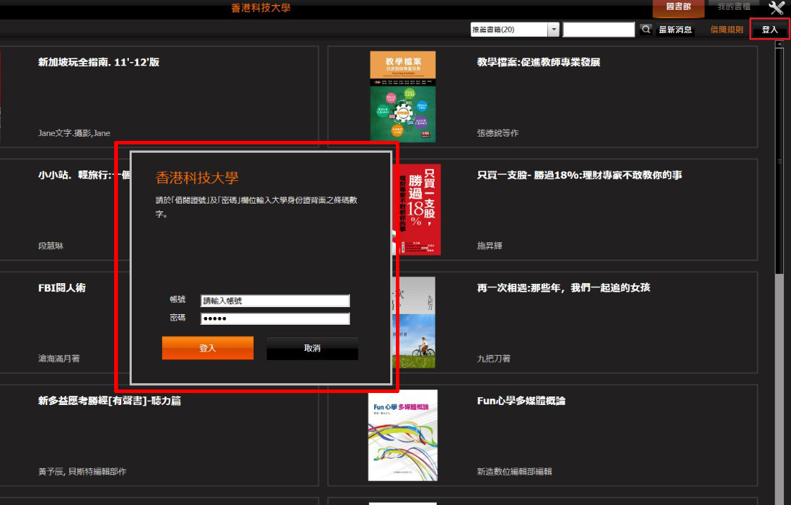Click the scrollbar up arrow
791x505 pixels.
[780, 44]
